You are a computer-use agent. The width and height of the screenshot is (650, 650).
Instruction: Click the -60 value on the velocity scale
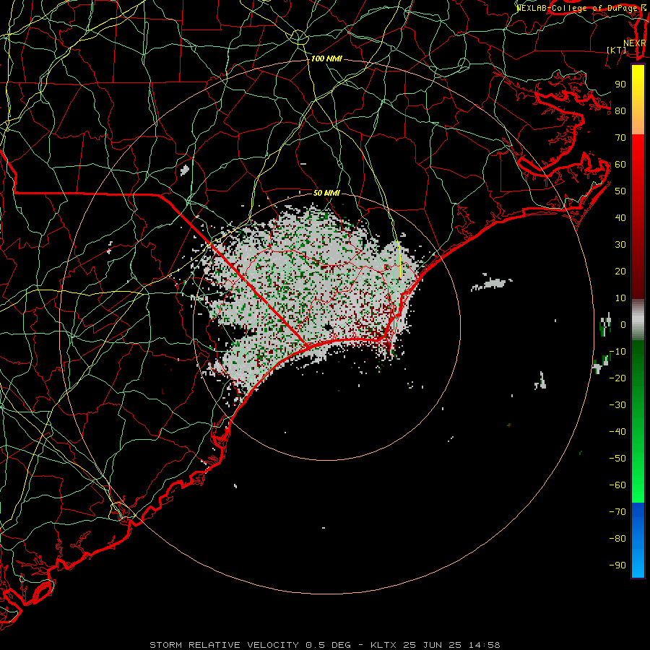(617, 485)
